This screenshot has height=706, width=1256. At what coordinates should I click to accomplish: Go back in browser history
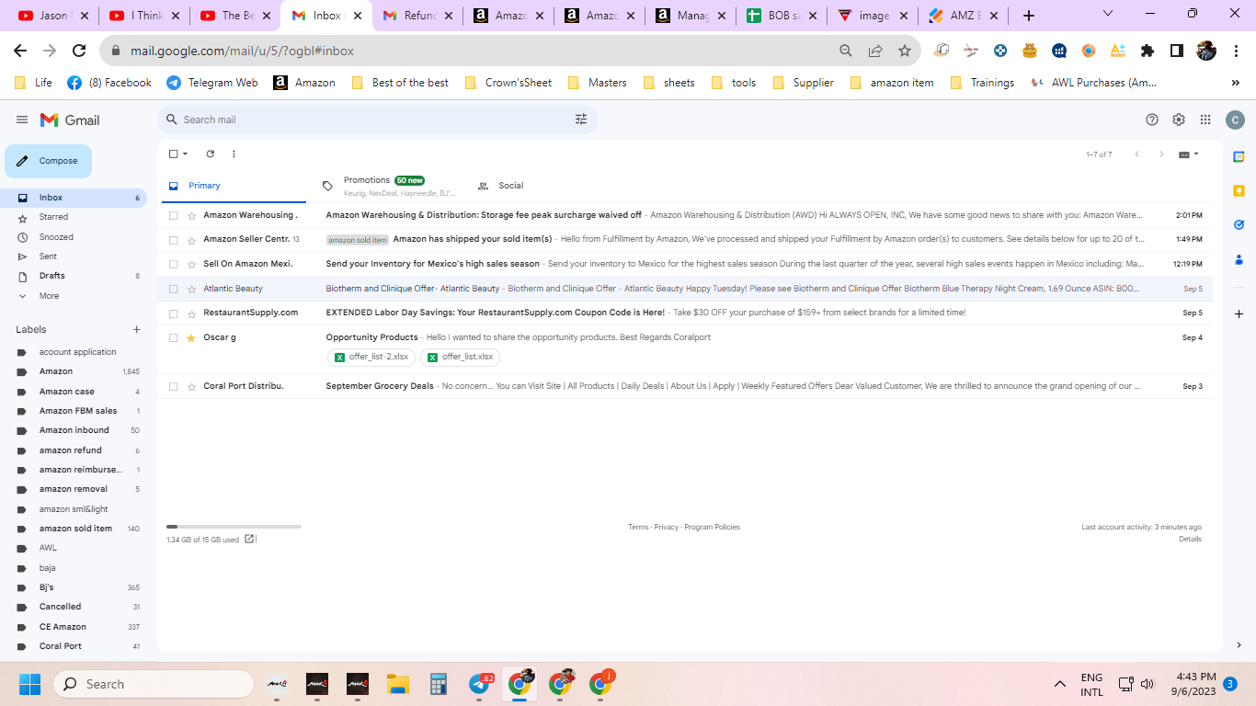coord(20,51)
